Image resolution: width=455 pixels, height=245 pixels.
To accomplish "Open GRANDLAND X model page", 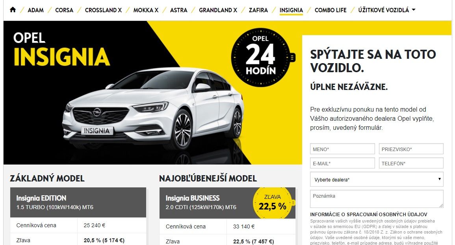I will (218, 10).
